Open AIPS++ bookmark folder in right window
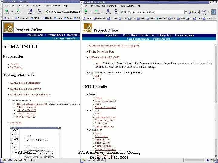Viewport: 218px width, 163px height. pos(112,18)
